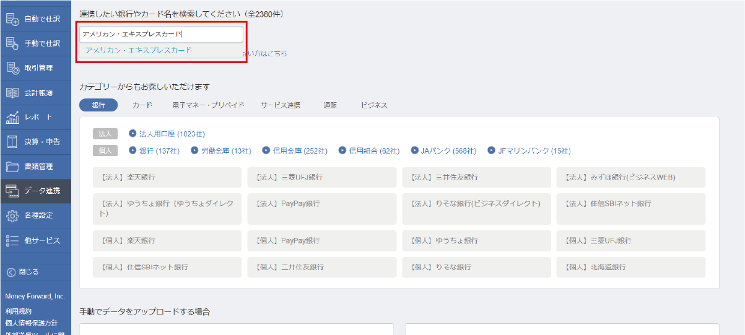745x335 pixels.
Task: Click the 決算・申告 sidebar icon
Action: [x=12, y=142]
